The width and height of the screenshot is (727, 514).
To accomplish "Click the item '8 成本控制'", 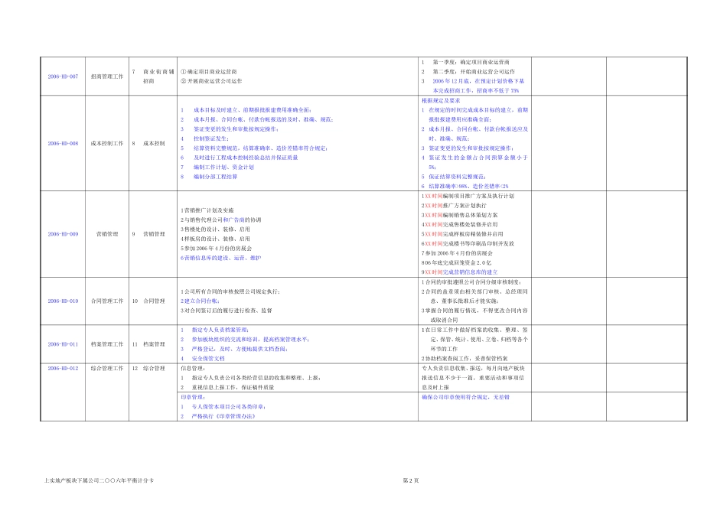I will coord(148,144).
